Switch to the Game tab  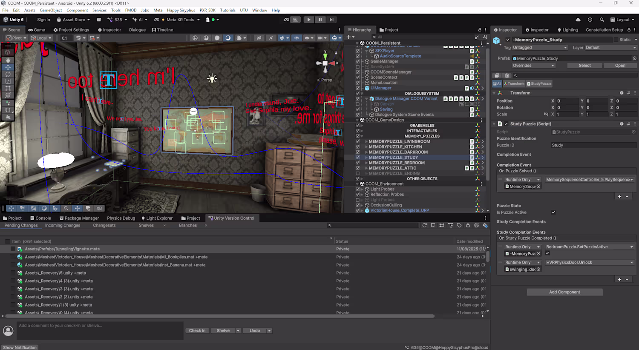point(37,30)
